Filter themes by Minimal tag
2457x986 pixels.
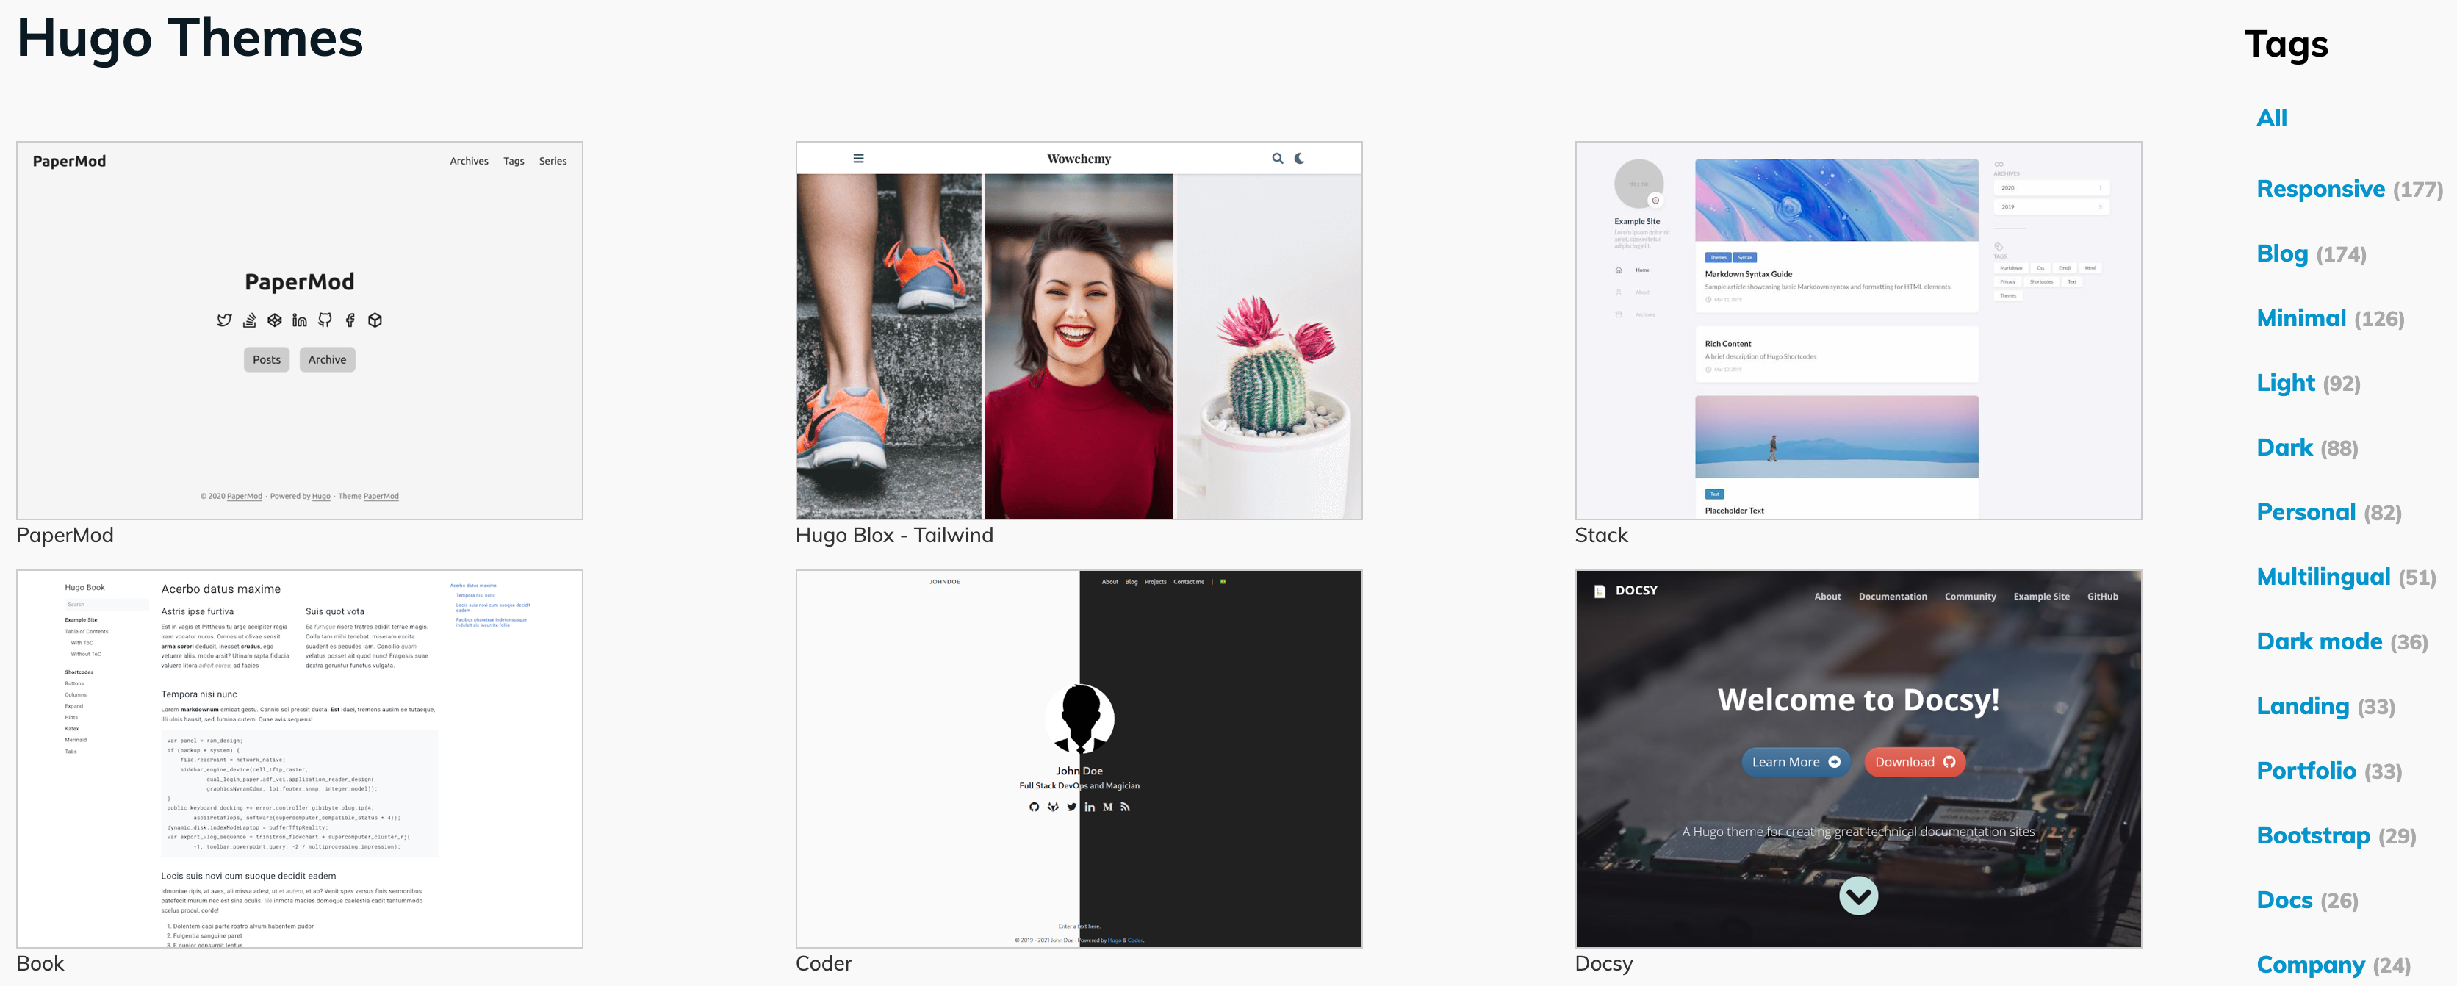coord(2330,318)
